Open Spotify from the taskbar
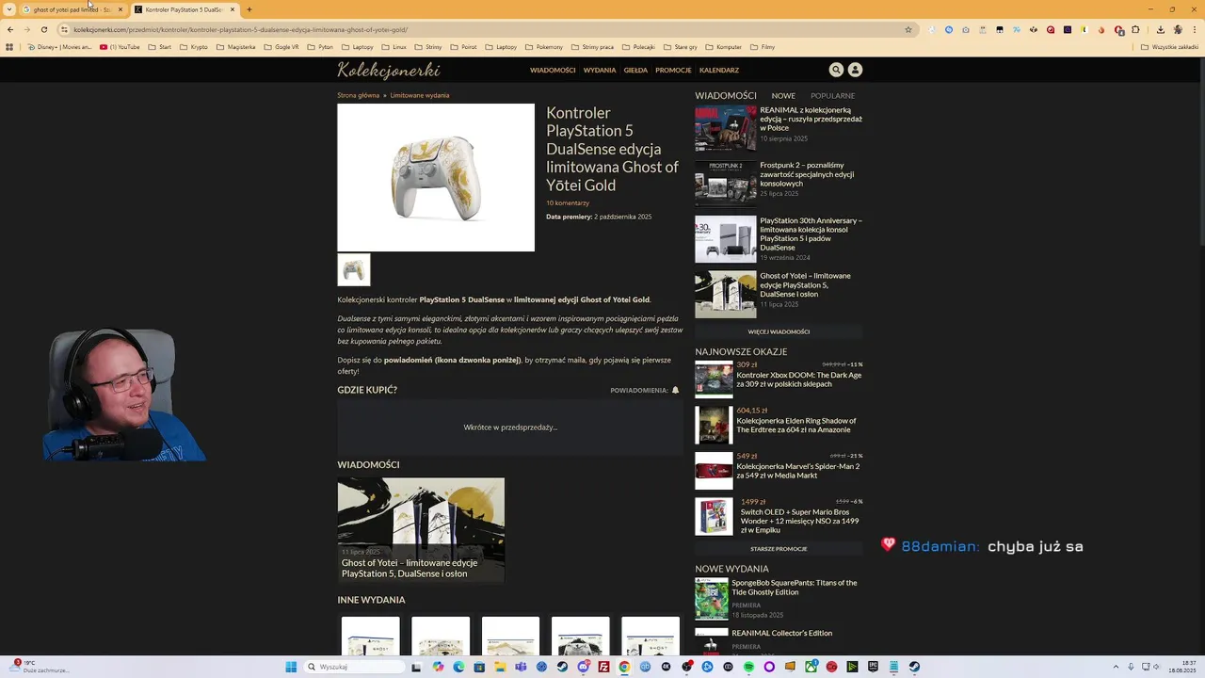 click(748, 667)
